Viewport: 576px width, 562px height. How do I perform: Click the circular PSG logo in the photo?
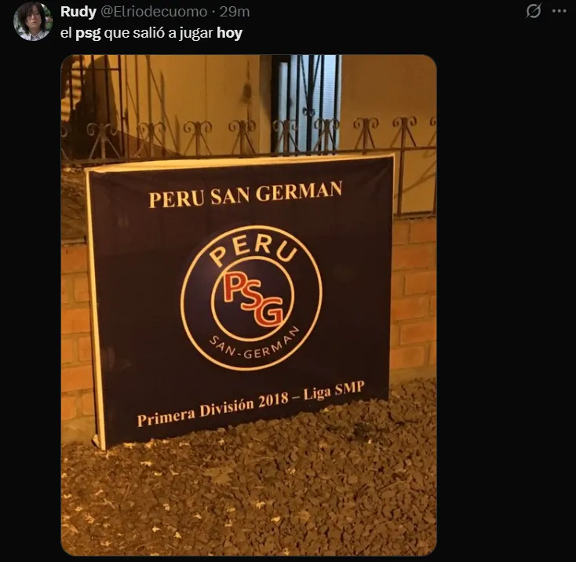click(251, 297)
